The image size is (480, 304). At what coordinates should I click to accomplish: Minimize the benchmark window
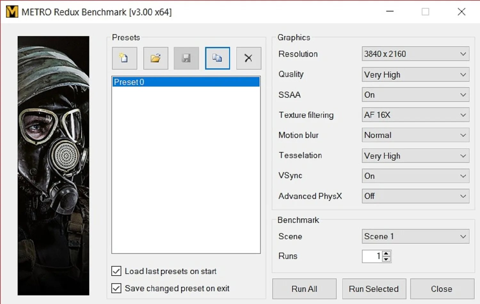pos(390,12)
